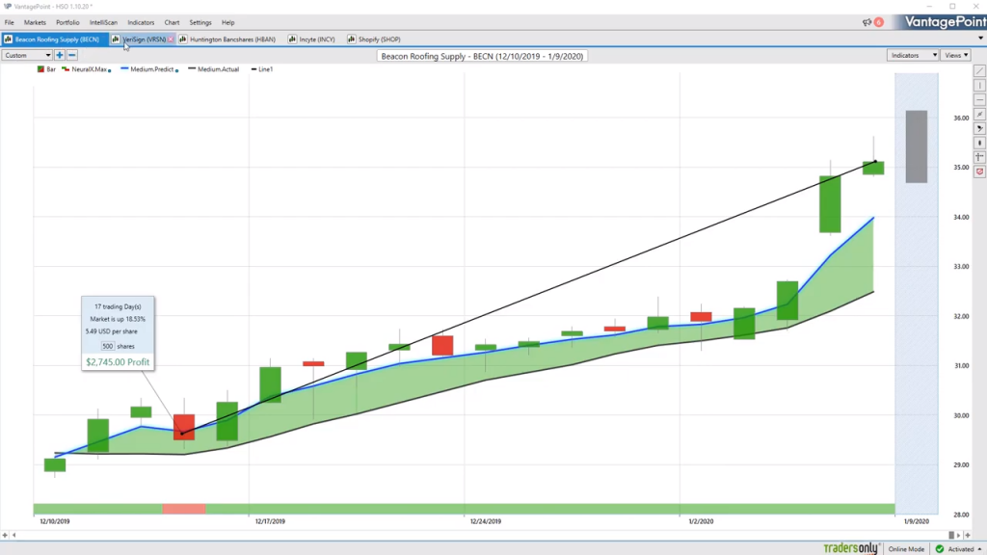Click the Beacon Roofing Supply tab chart icon

click(x=8, y=39)
